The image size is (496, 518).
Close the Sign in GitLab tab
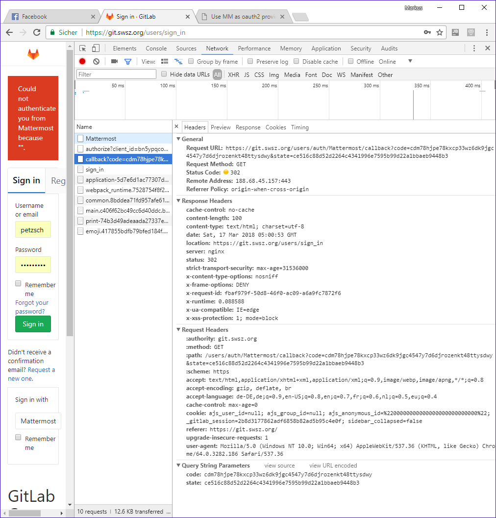pos(187,17)
